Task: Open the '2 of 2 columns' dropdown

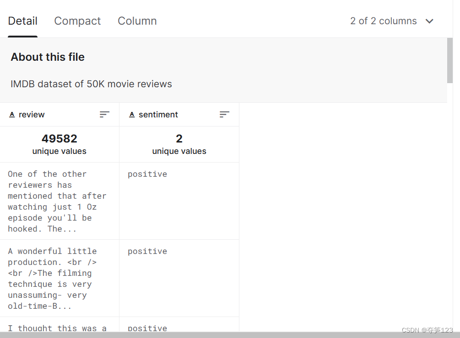Action: pyautogui.click(x=384, y=21)
